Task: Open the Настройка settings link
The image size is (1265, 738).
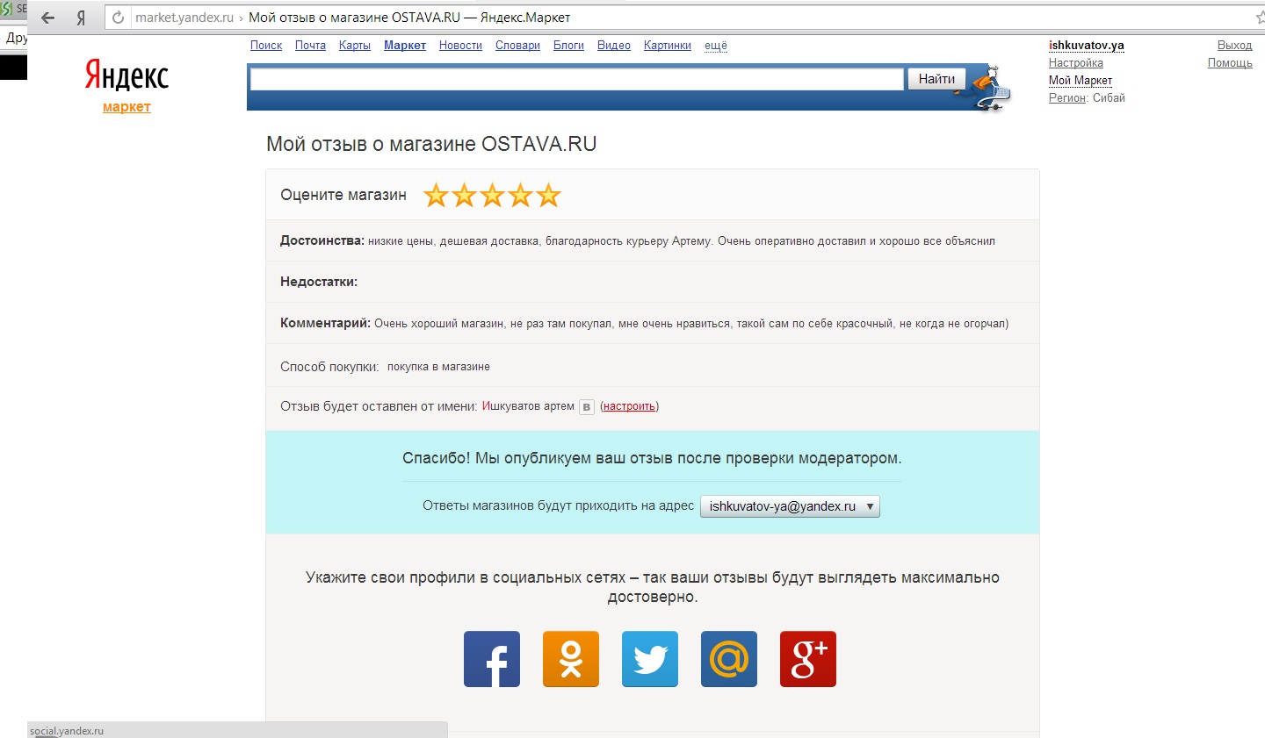Action: [1075, 63]
